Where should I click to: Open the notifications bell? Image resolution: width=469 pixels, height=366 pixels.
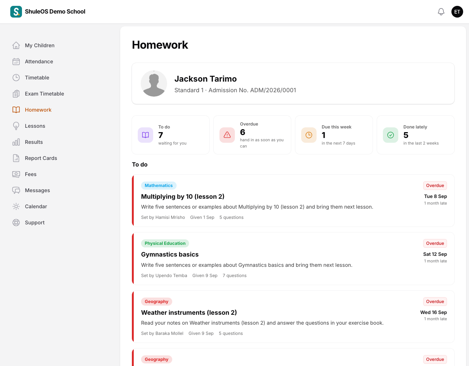441,12
